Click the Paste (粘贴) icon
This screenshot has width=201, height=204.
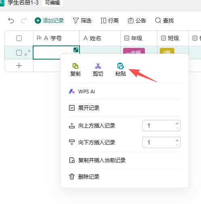pyautogui.click(x=121, y=66)
